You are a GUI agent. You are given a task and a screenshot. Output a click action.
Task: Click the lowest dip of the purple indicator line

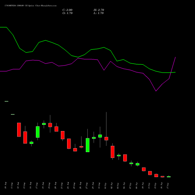156,91
